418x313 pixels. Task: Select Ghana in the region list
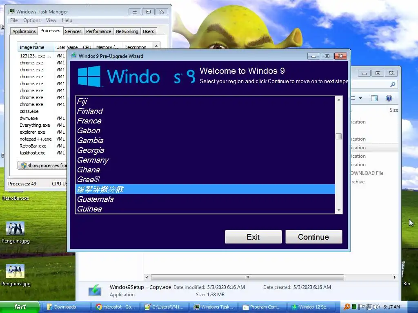[x=205, y=170]
